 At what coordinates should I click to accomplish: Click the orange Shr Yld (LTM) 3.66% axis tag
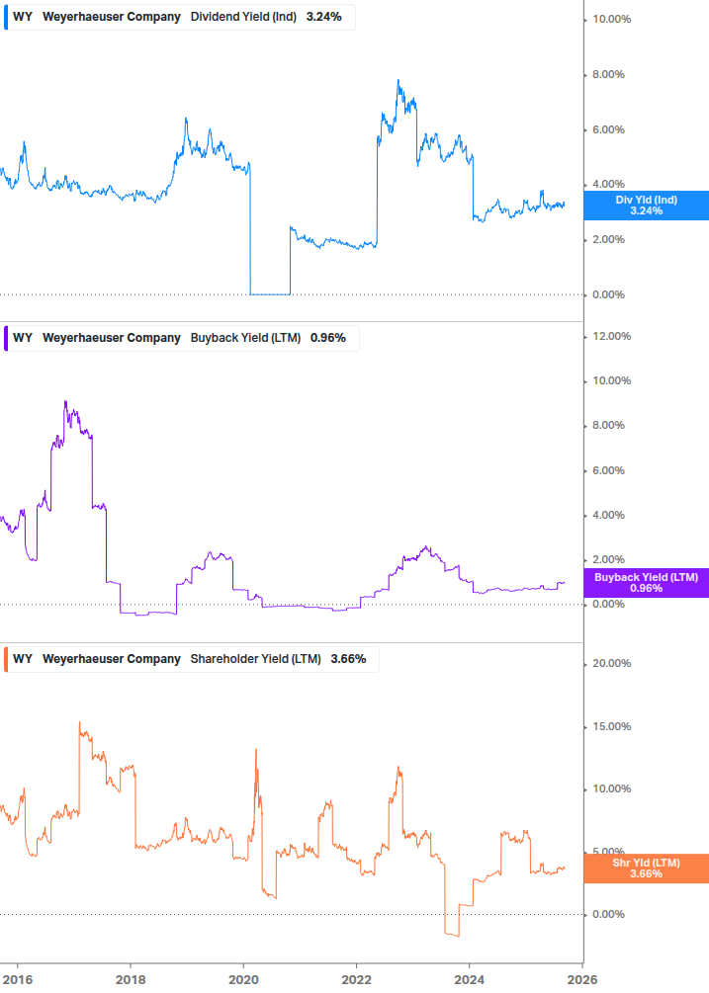(646, 869)
